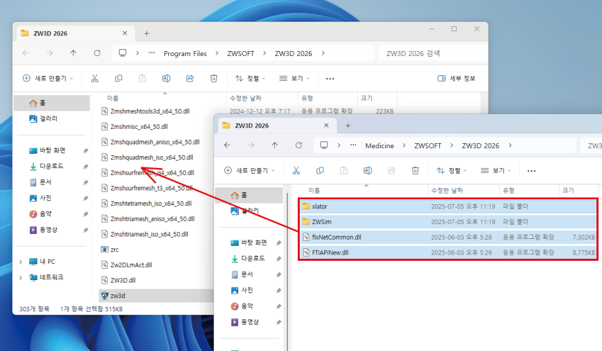The width and height of the screenshot is (602, 351).
Task: Click PC monitor icon in Medicine address bar
Action: tap(324, 145)
